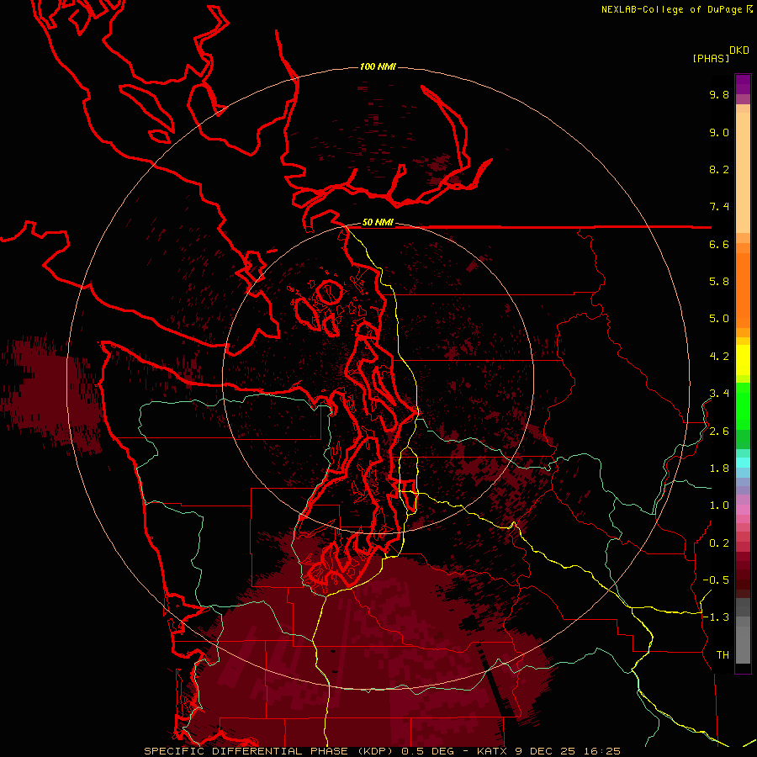The width and height of the screenshot is (757, 757).
Task: Select the 5.0 scale value
Action: [x=719, y=319]
